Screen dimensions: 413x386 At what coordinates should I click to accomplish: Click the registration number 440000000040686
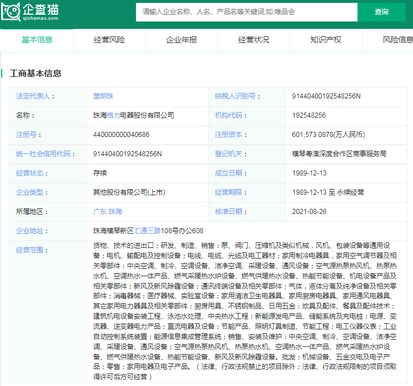point(121,135)
